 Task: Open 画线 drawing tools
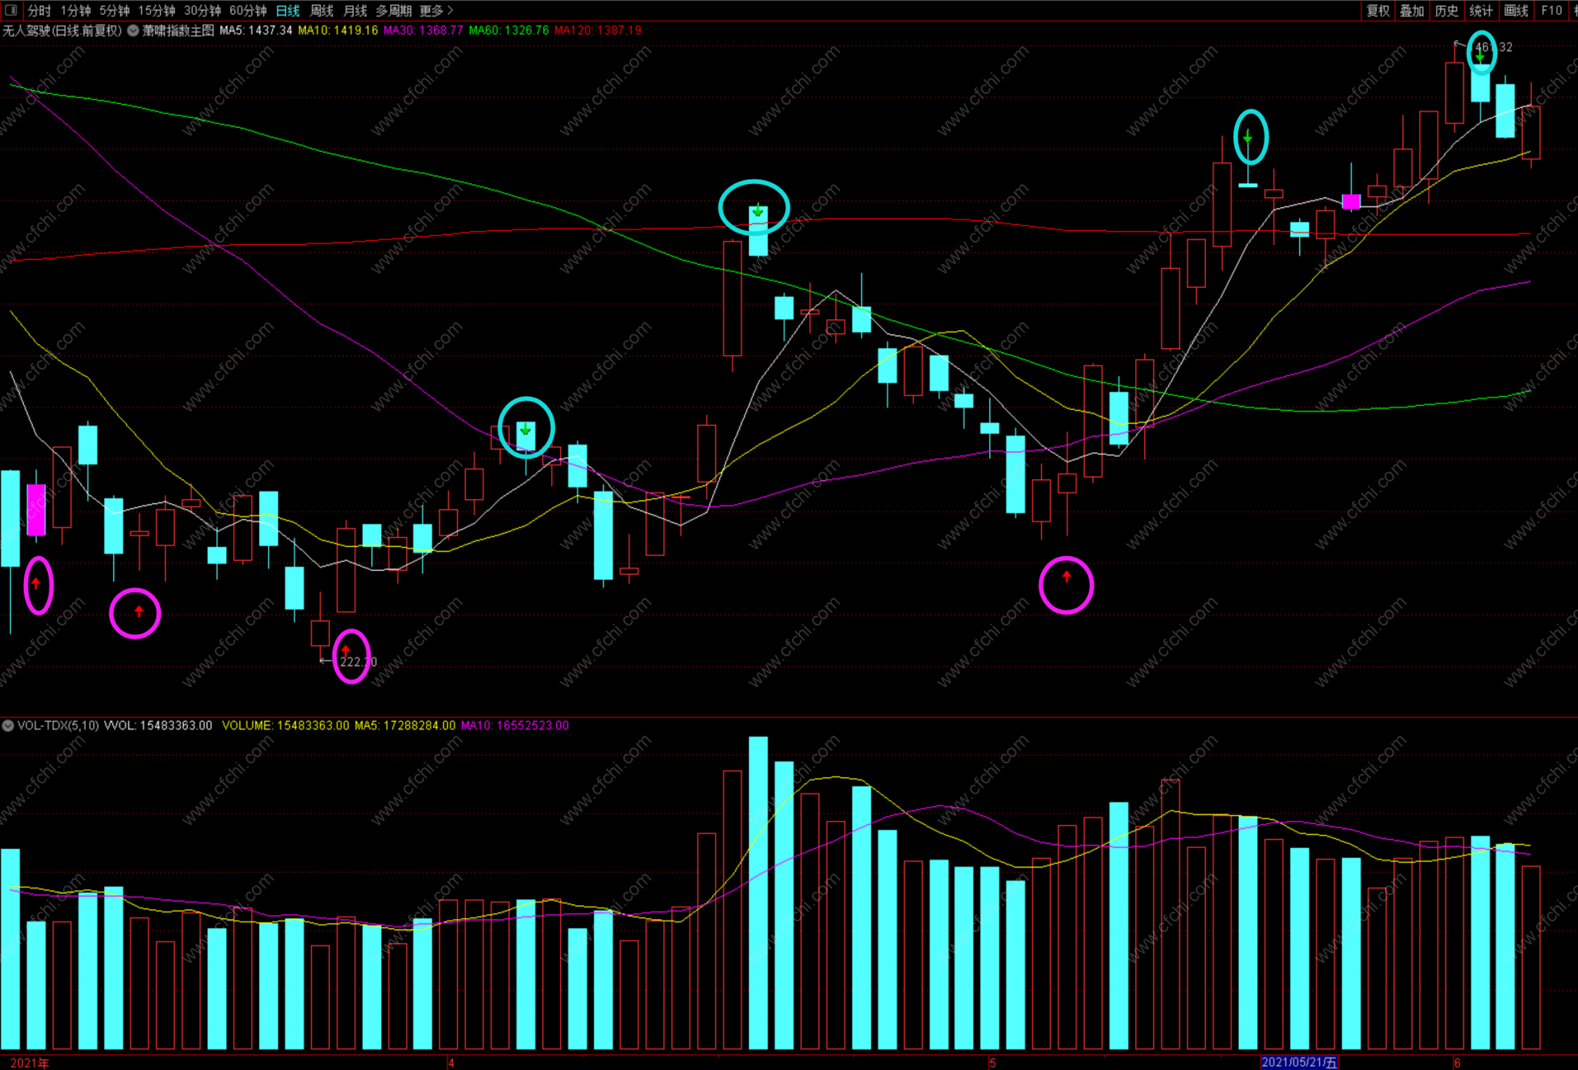1516,11
